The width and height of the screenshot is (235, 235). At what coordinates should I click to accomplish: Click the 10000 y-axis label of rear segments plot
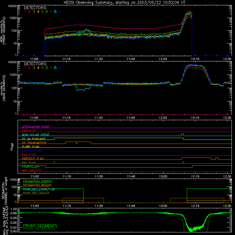tap(12, 62)
